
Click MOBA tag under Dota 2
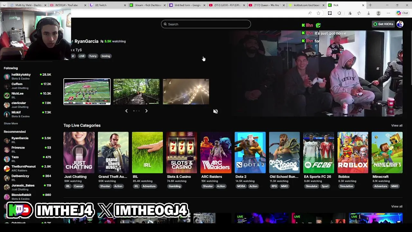coord(241,186)
